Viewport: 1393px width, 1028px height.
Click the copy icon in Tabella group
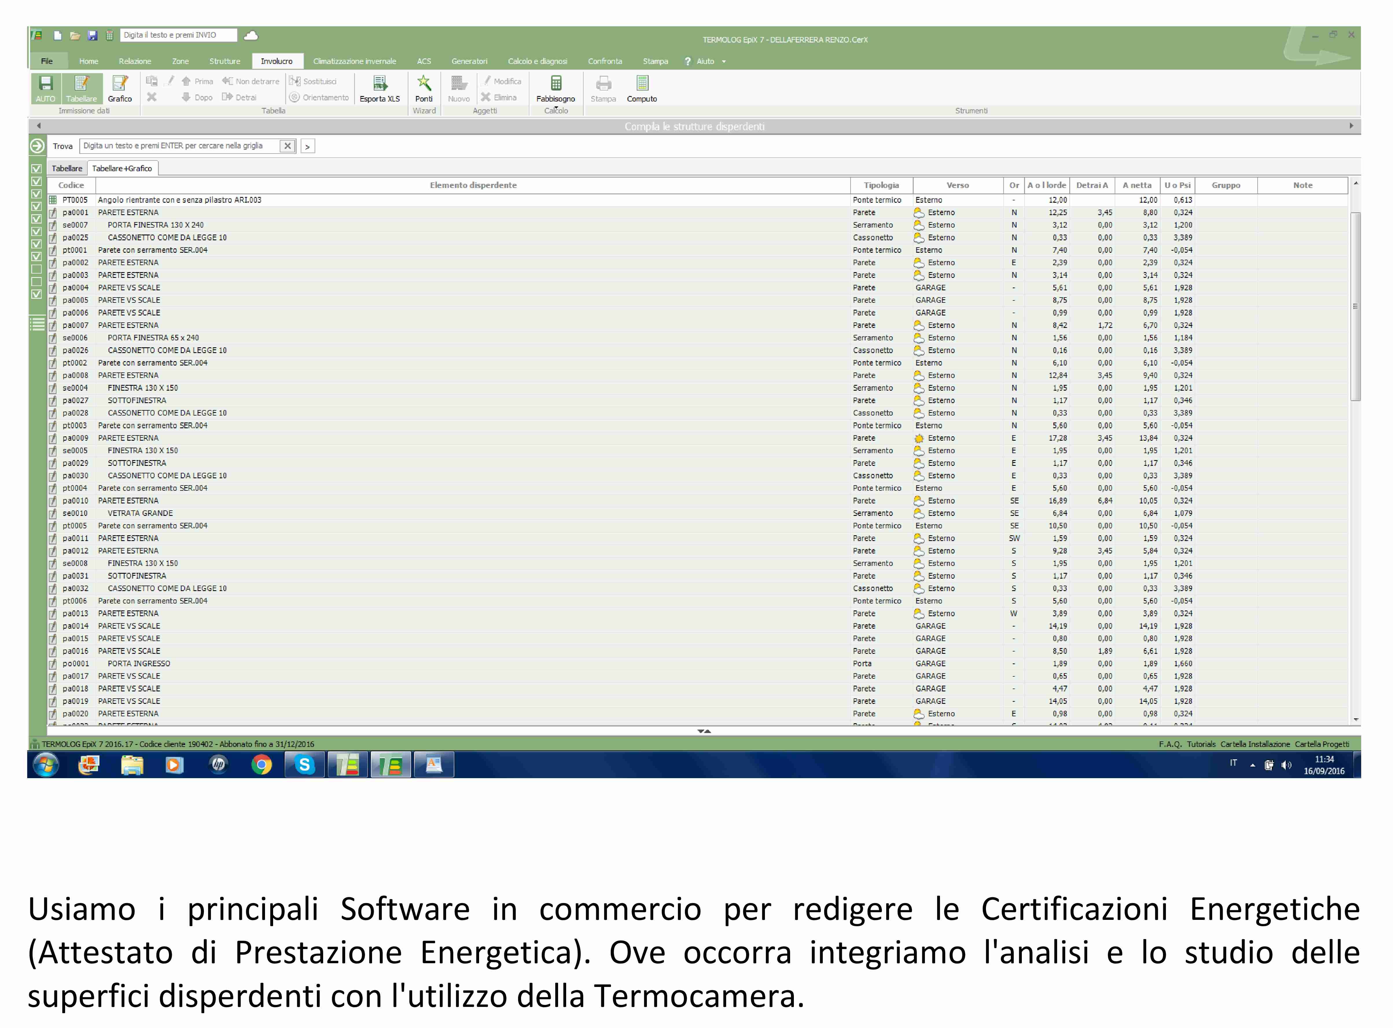click(x=151, y=81)
